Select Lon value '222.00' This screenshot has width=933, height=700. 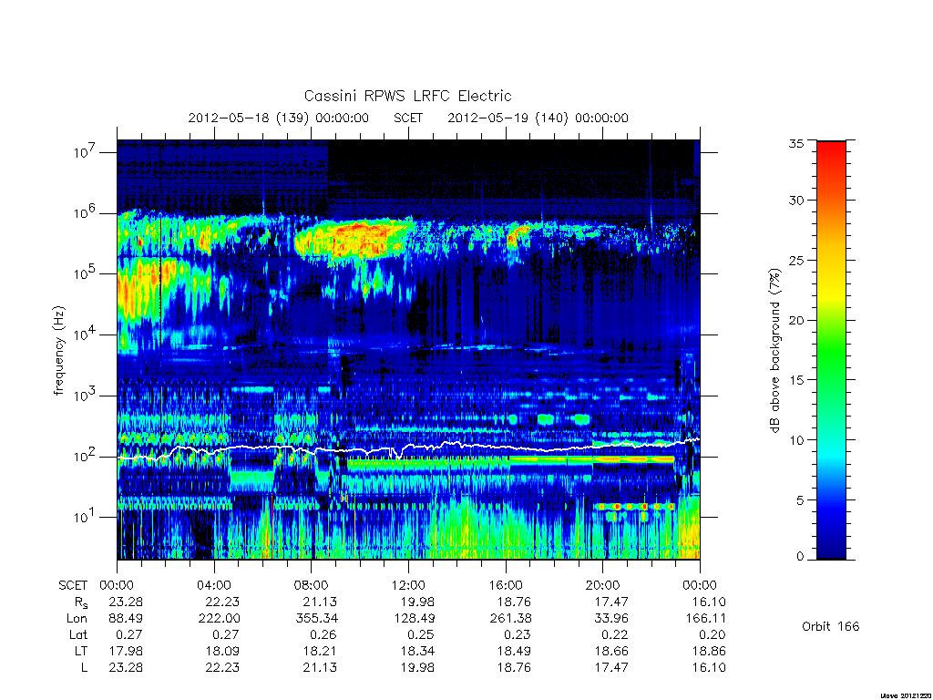(x=219, y=619)
